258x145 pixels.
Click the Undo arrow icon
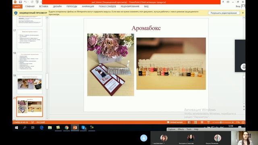[x=25, y=2]
